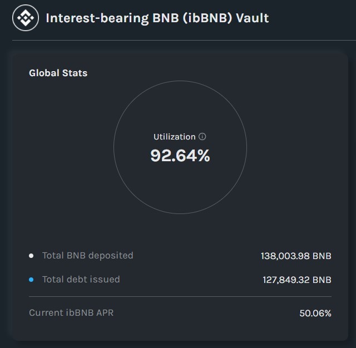Click the white Total BNB deposited dot
The image size is (356, 348).
point(31,256)
